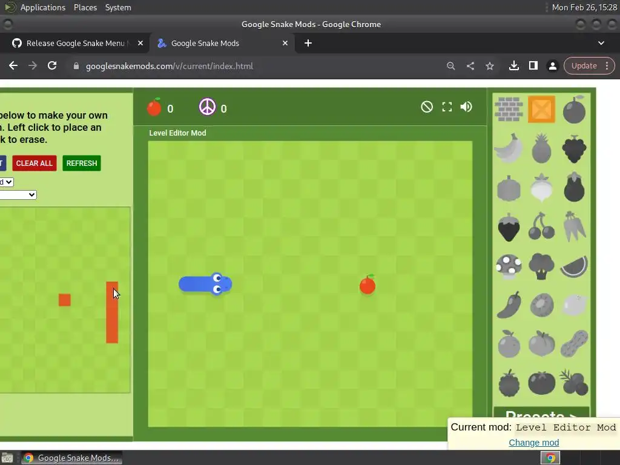This screenshot has width=620, height=465.
Task: Click the clock in the top panel
Action: [x=584, y=7]
